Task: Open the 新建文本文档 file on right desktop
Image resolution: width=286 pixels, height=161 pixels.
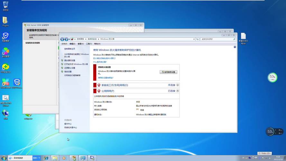Action: 243,39
